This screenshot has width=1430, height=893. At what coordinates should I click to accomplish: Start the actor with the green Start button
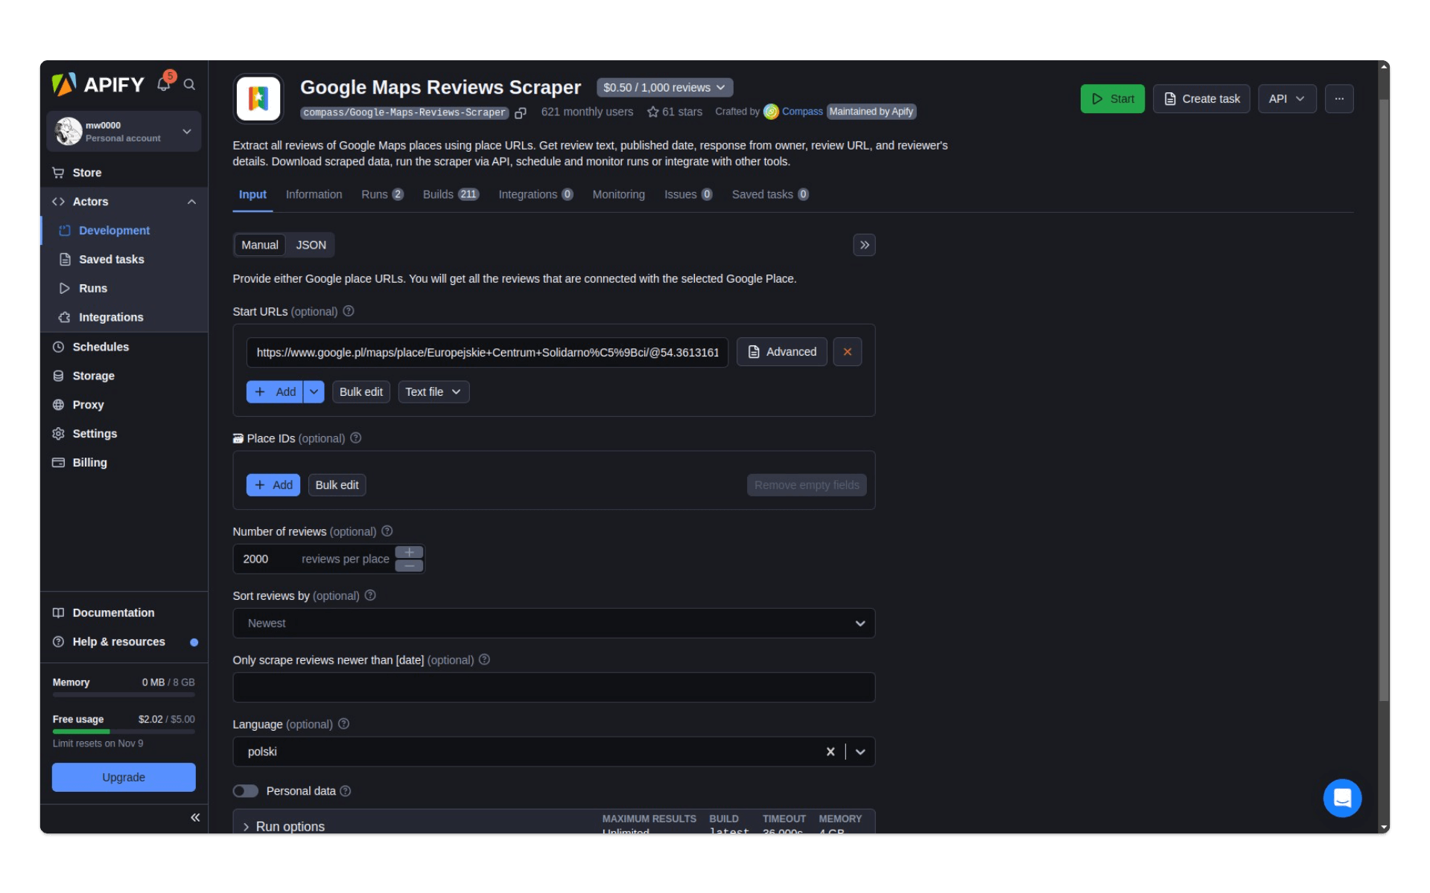click(x=1112, y=98)
